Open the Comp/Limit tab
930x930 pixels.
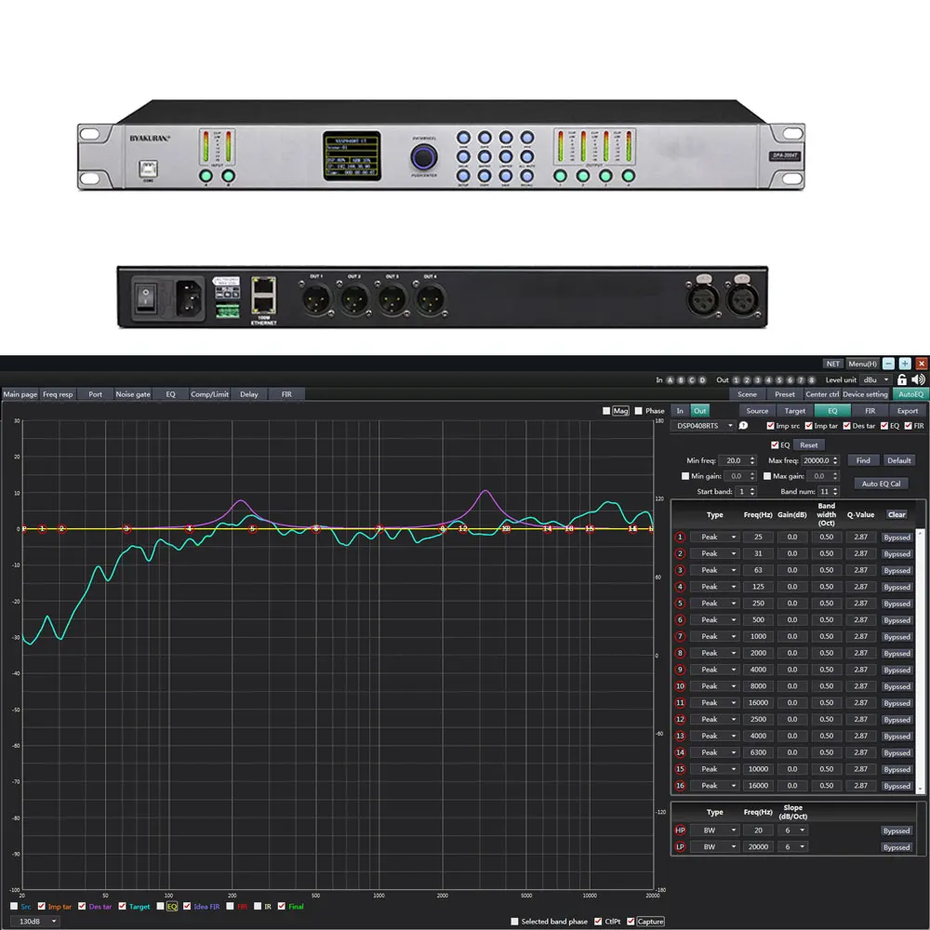209,394
